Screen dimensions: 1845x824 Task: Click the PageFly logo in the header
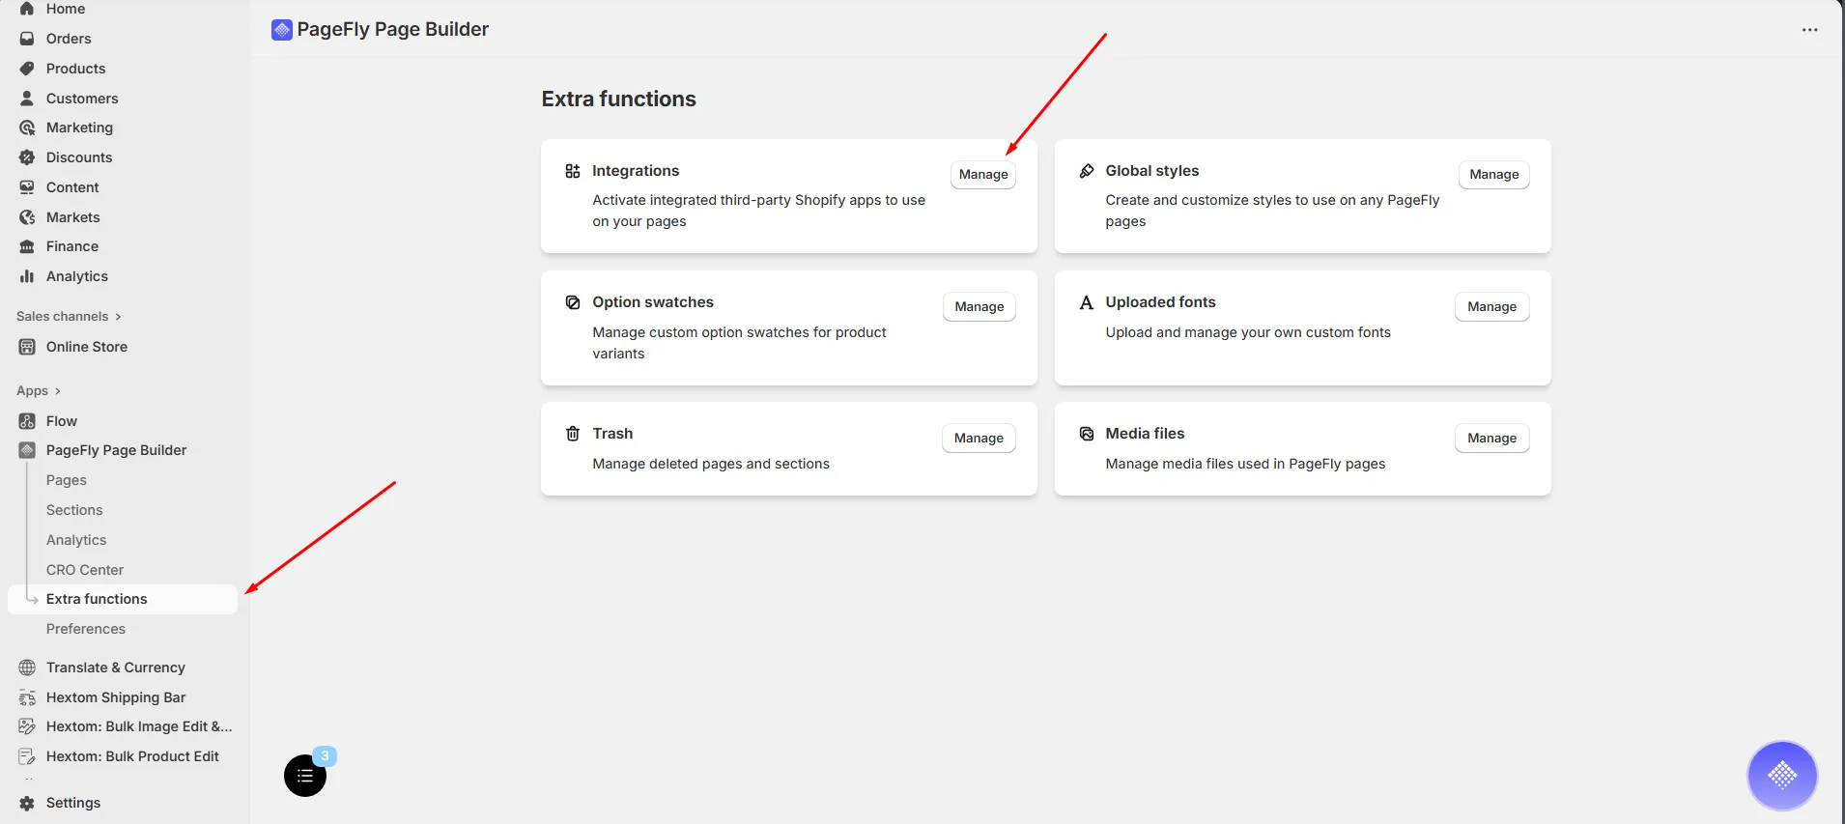282,30
